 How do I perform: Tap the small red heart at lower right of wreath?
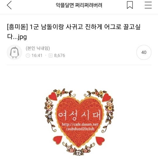(100, 141)
